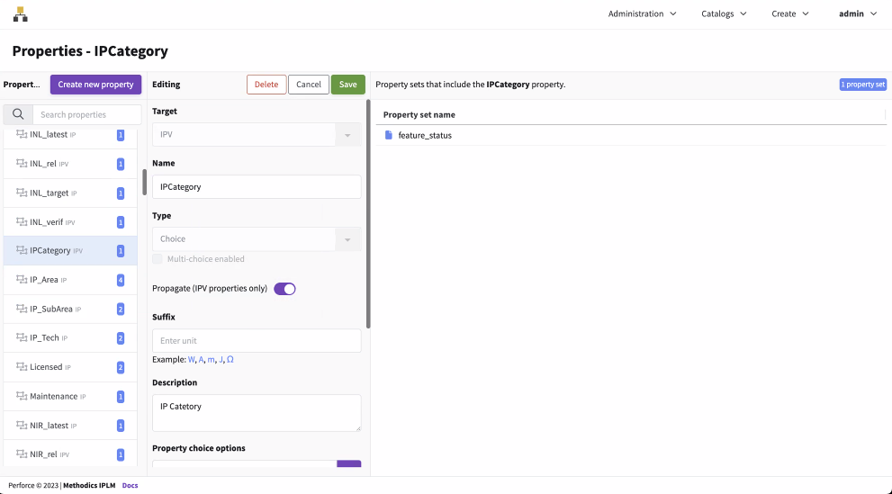Click into the Suffix unit input field
Image resolution: width=892 pixels, height=494 pixels.
click(257, 341)
